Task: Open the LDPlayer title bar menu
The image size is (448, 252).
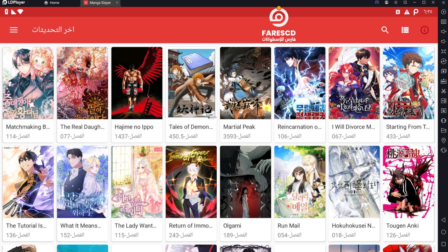Action: point(396,2)
